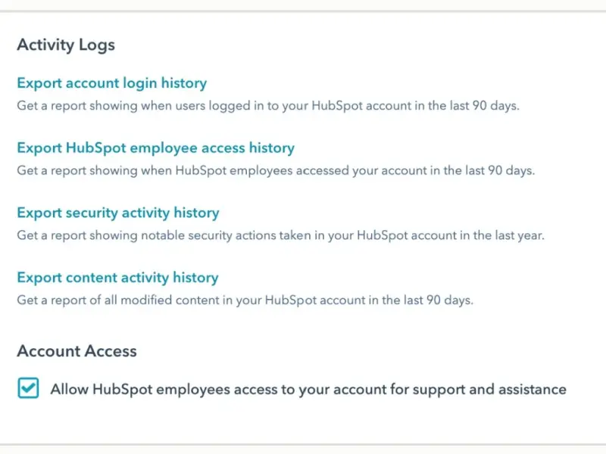The height and width of the screenshot is (454, 606).
Task: Disable HubSpot employee support access
Action: (28, 389)
